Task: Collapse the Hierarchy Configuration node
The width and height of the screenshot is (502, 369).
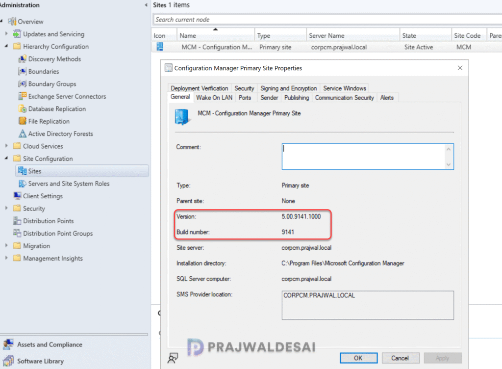Action: click(6, 46)
